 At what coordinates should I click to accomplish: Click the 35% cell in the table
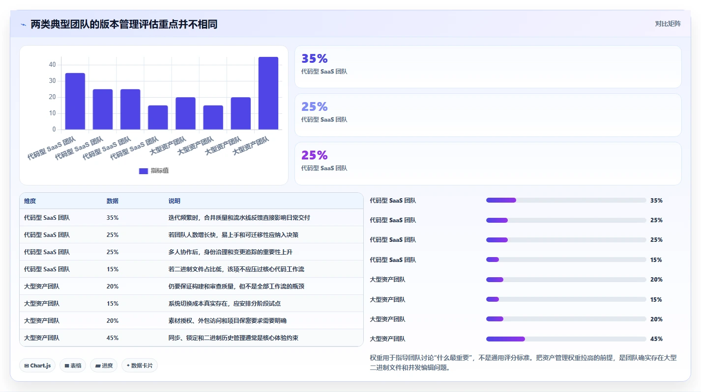coord(113,218)
